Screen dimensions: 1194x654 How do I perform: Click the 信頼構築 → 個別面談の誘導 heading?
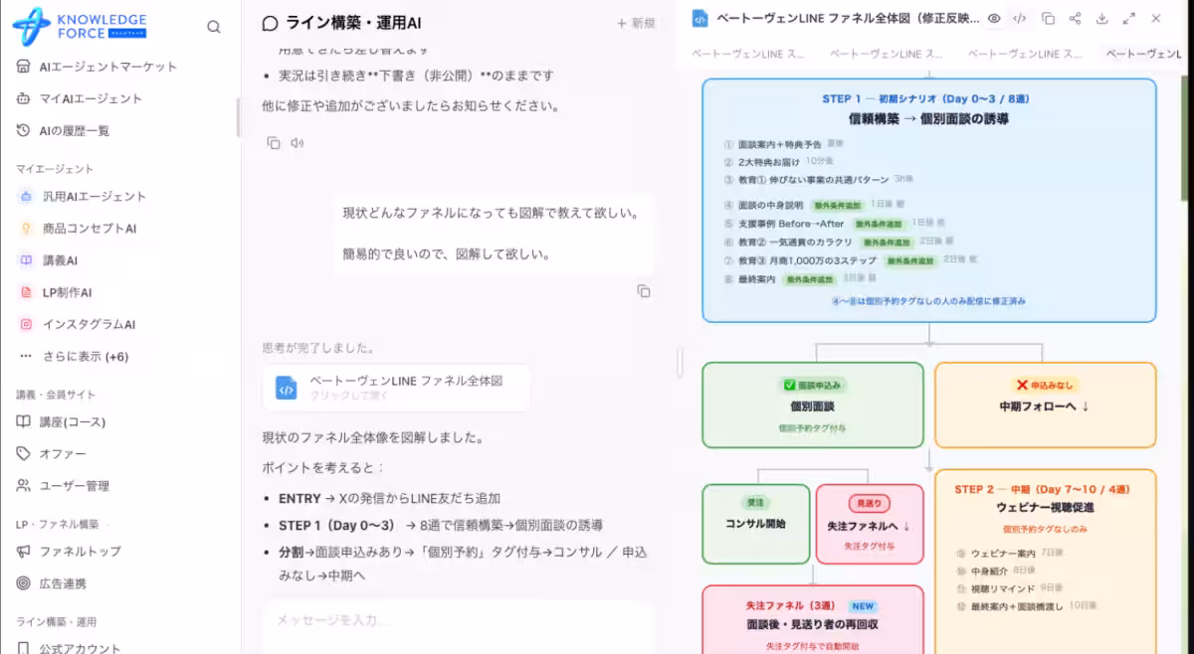928,118
